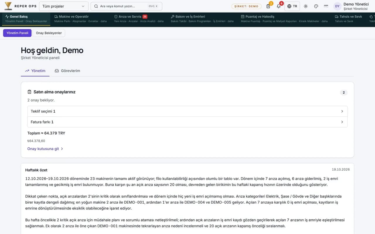The image size is (375, 234).
Task: Switch to the Yönetim tab
Action: (x=35, y=71)
